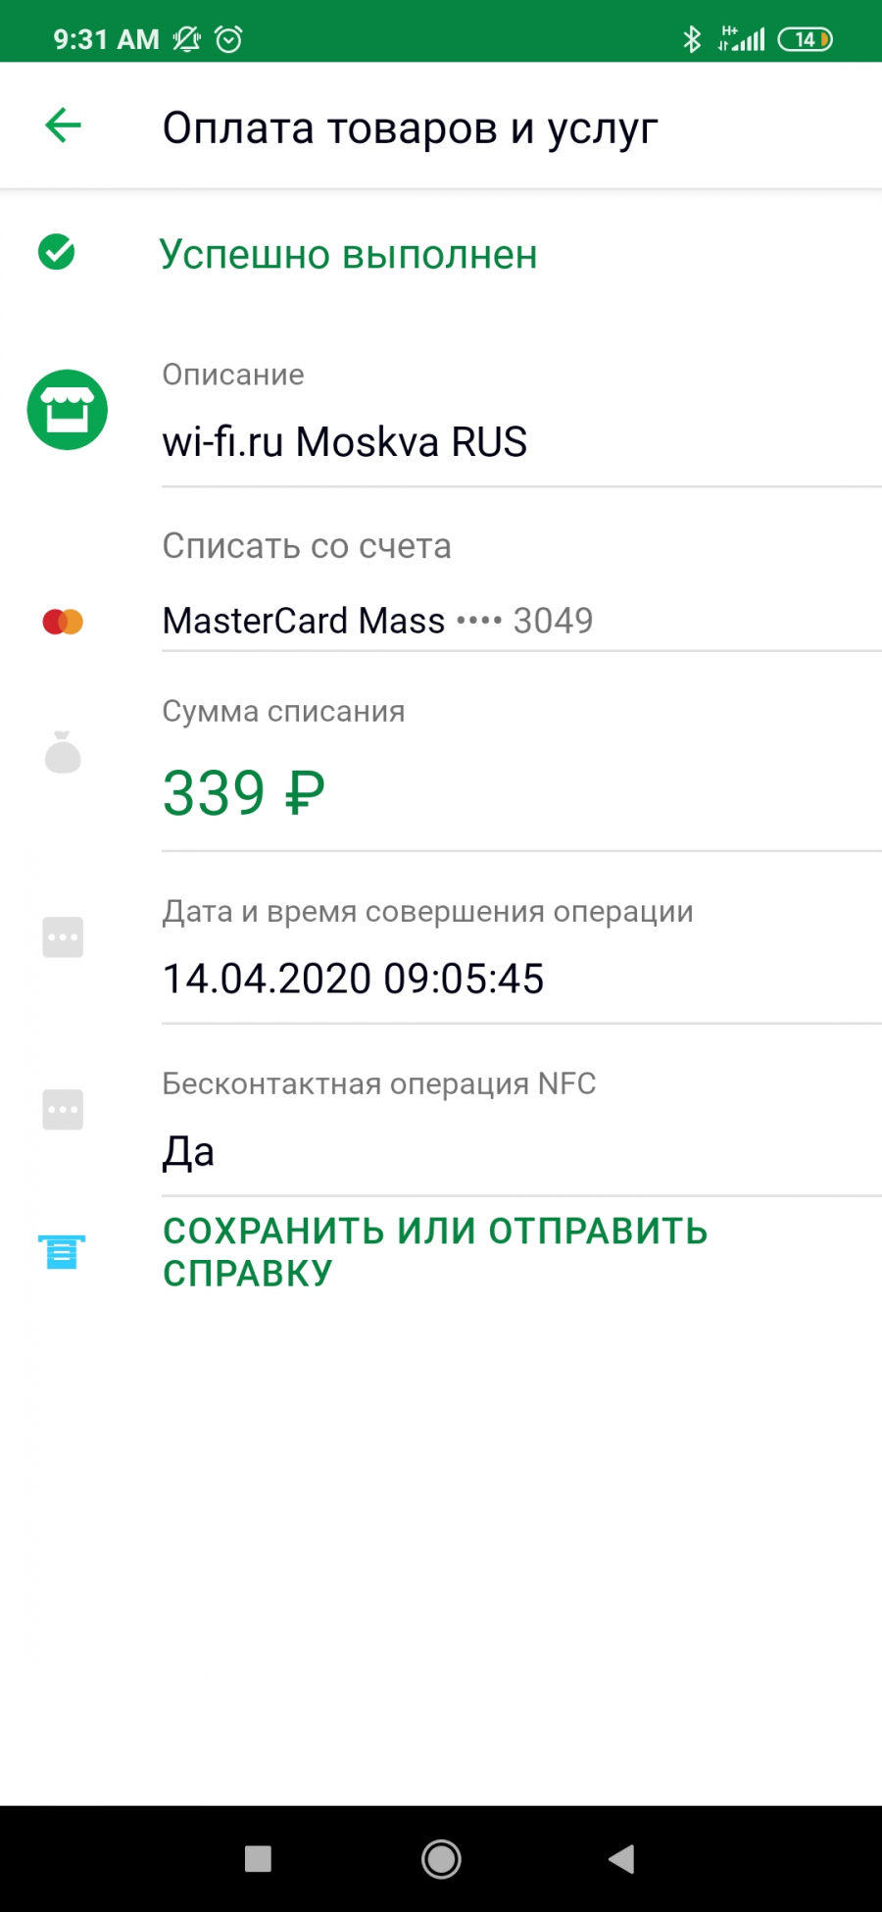Tap the wi-fi.ru Moskva RUS description

coord(345,442)
